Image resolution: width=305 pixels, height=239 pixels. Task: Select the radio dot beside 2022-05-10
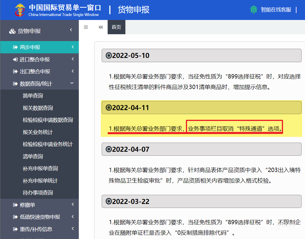(x=109, y=56)
